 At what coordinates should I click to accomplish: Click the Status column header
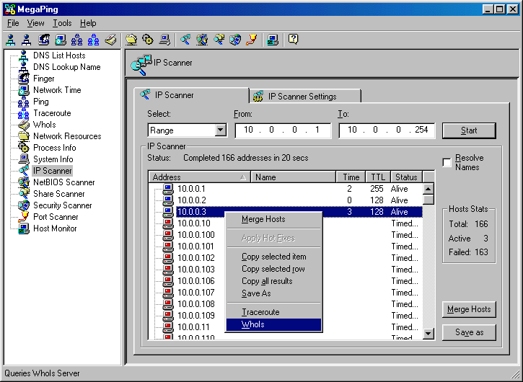click(x=406, y=177)
